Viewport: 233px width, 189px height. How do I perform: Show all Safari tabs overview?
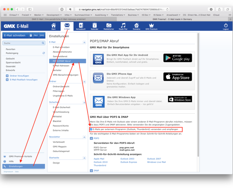coord(228,9)
